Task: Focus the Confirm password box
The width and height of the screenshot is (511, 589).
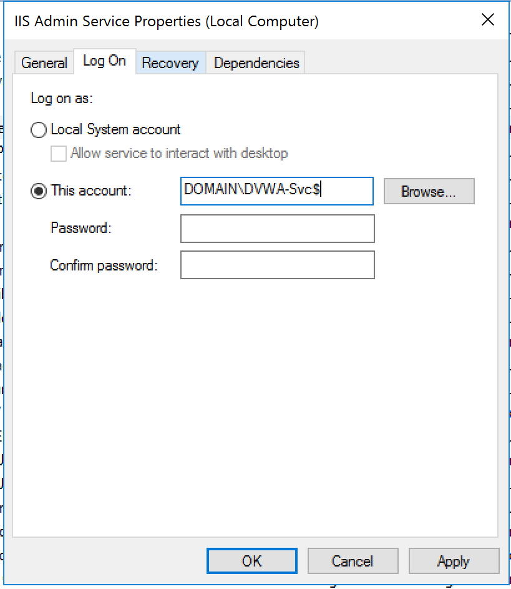Action: point(277,265)
